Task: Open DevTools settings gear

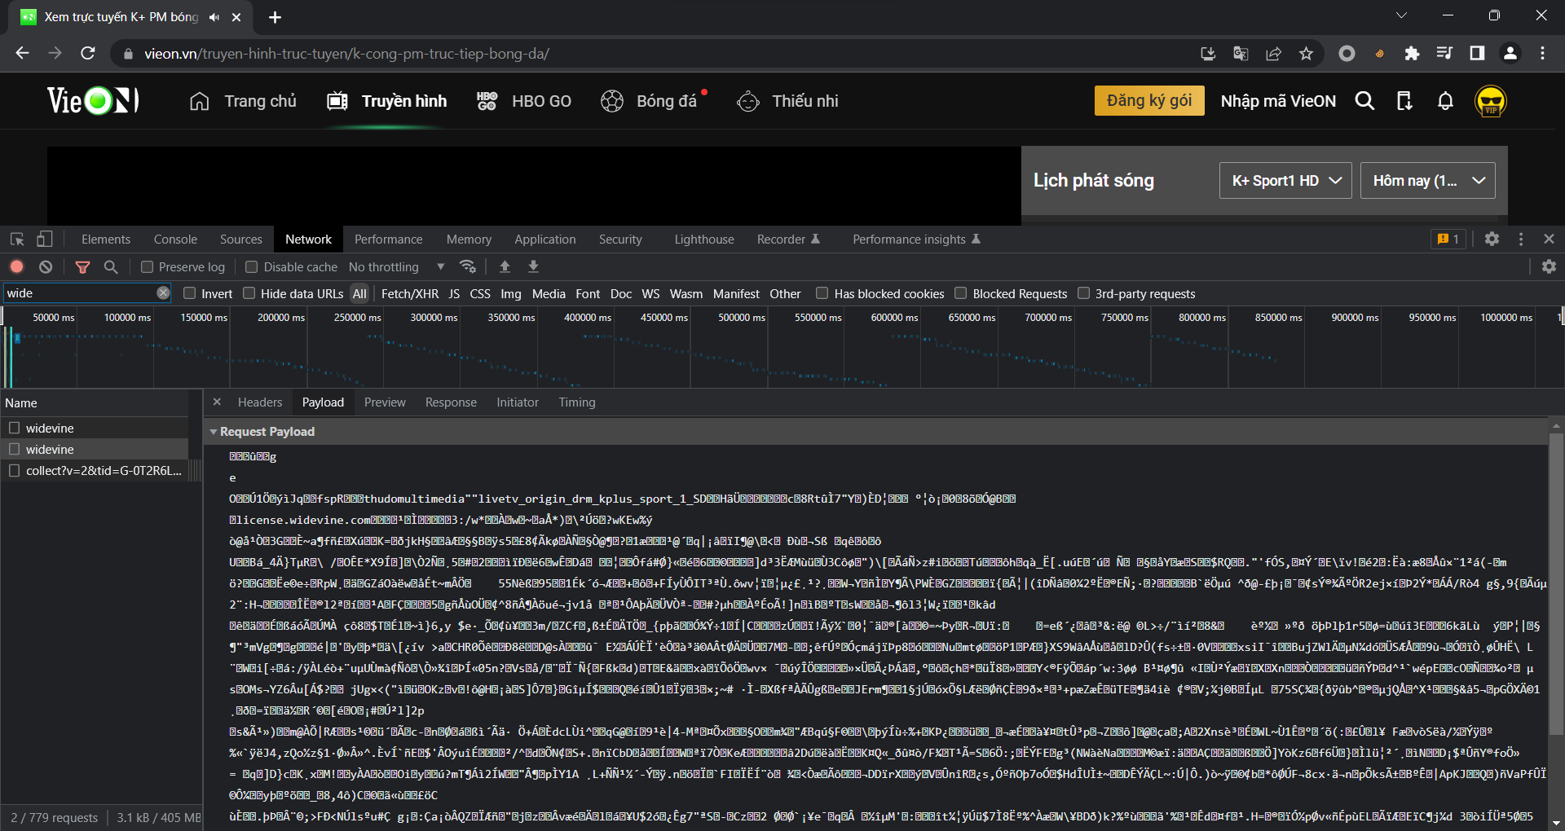Action: pyautogui.click(x=1492, y=239)
